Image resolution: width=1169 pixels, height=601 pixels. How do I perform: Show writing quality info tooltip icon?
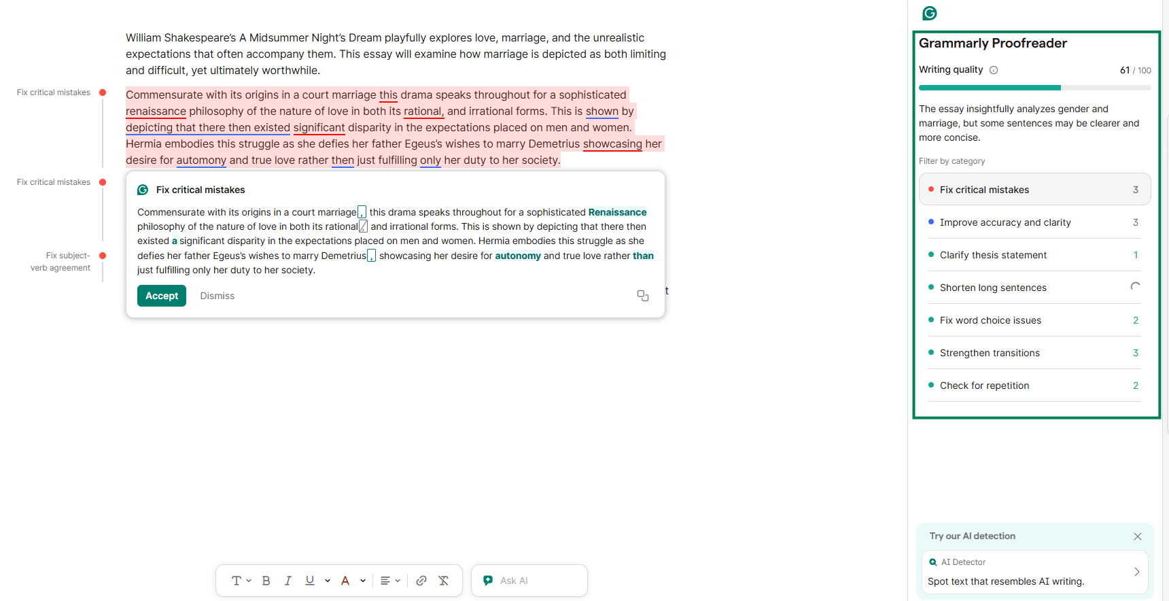[994, 70]
